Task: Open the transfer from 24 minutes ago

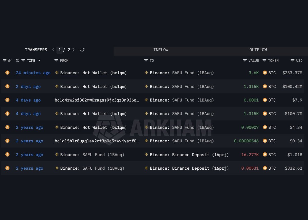Action: pos(33,73)
